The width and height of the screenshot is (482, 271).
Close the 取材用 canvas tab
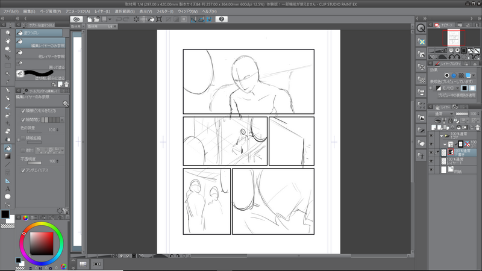(x=115, y=26)
